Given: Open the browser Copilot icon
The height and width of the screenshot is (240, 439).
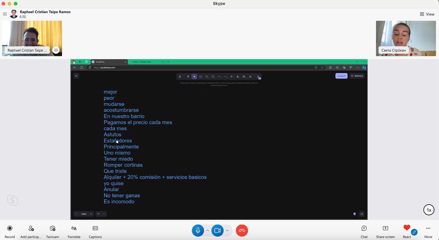Looking at the screenshot, I should [x=364, y=67].
